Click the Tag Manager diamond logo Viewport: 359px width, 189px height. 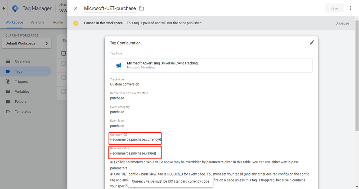pos(15,8)
